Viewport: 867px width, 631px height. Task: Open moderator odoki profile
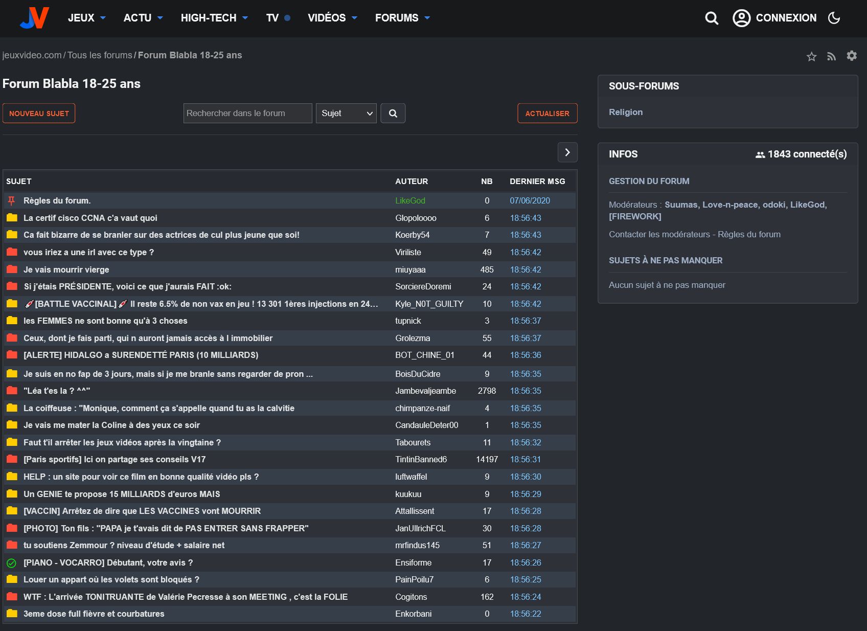click(774, 205)
